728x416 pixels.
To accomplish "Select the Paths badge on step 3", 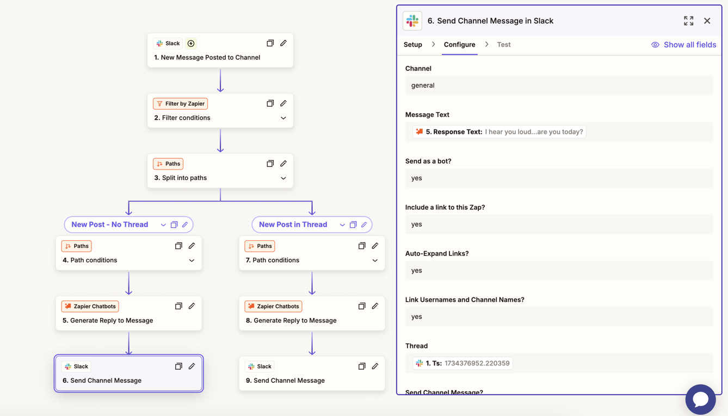I will [168, 164].
